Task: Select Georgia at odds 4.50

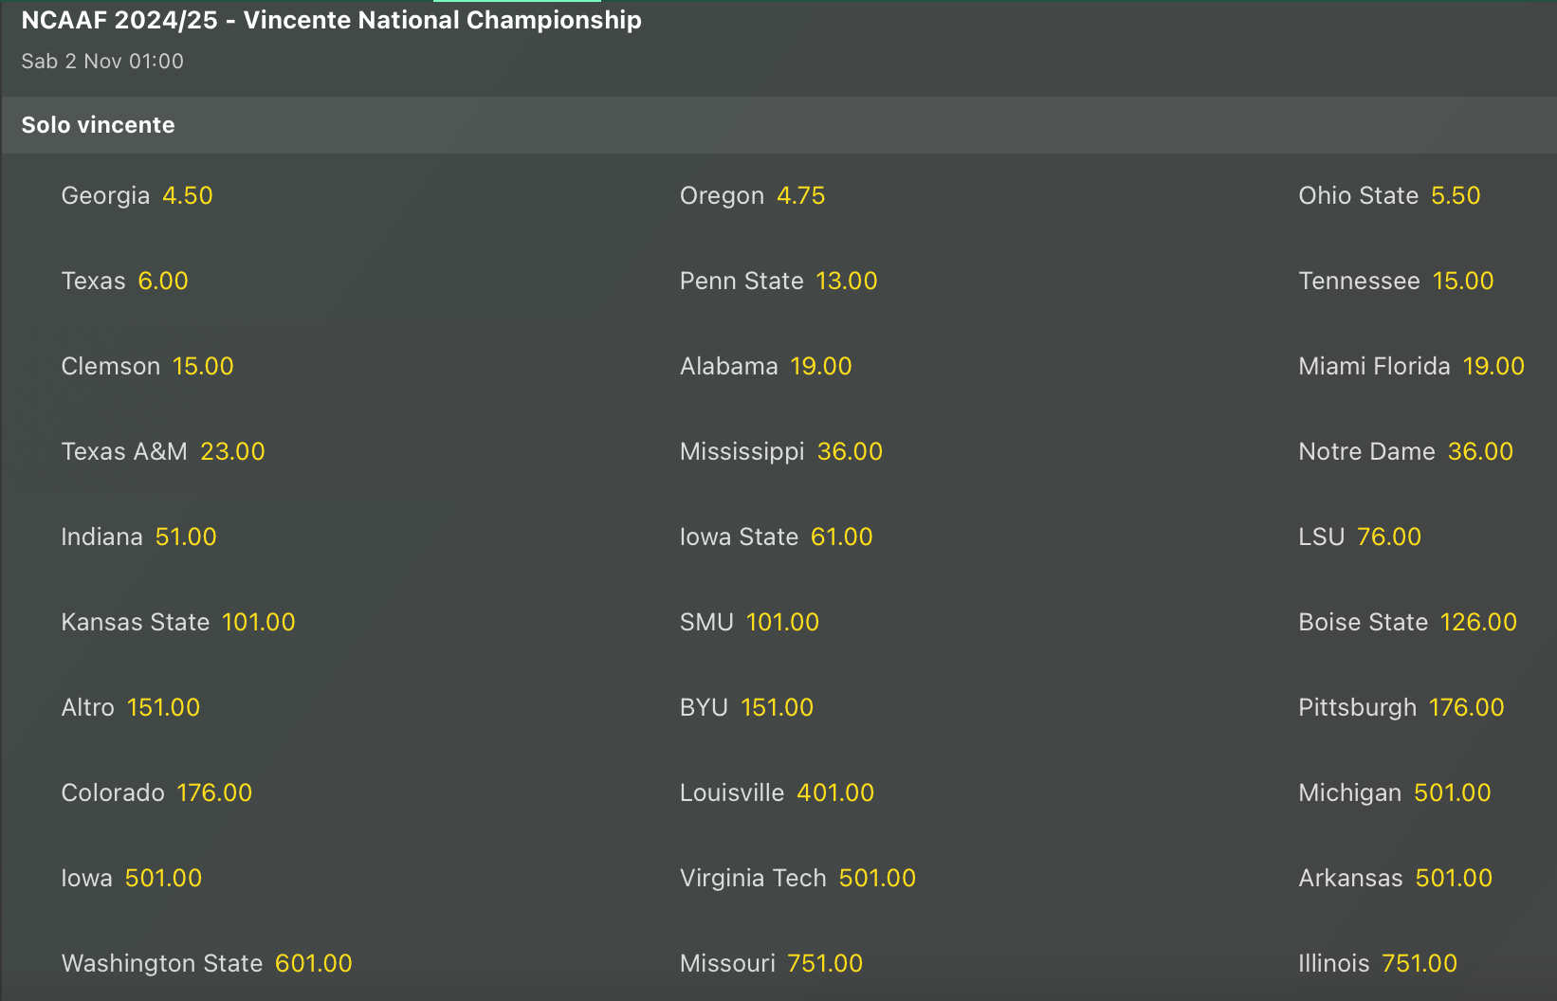Action: 137,195
